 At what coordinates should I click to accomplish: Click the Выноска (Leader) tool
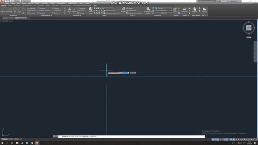pos(81,11)
